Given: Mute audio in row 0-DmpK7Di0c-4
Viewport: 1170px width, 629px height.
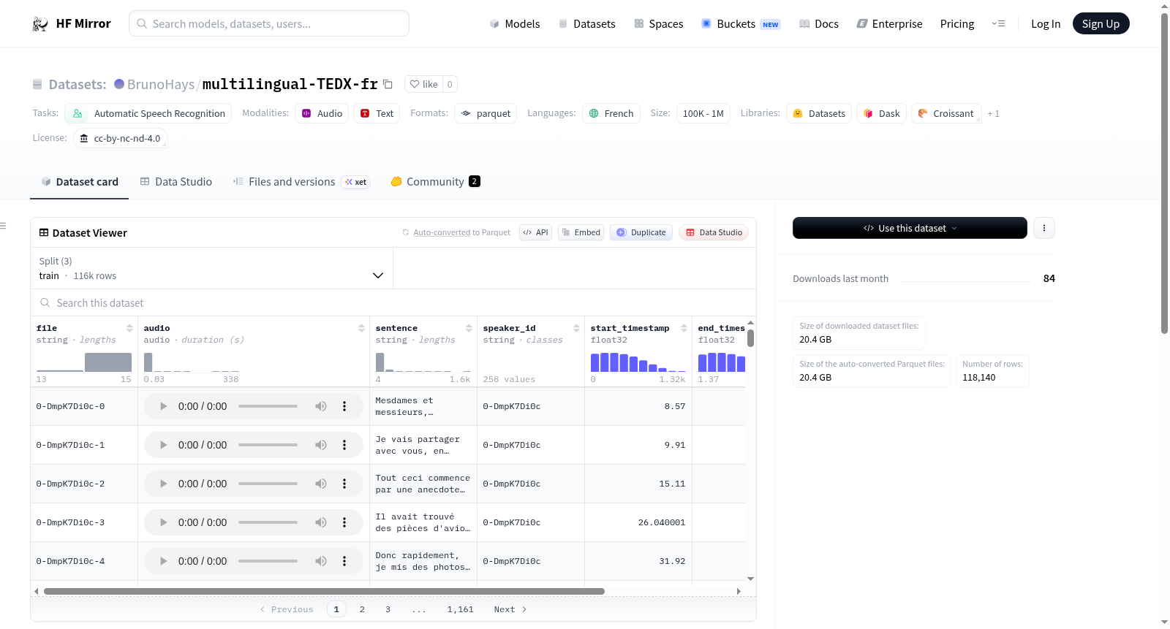Looking at the screenshot, I should (x=321, y=561).
